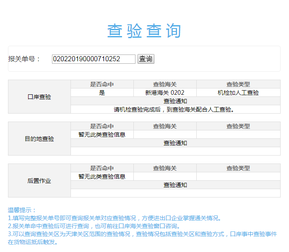
Task: Click the 是 value in 口岸查验 table
Action: coord(102,93)
